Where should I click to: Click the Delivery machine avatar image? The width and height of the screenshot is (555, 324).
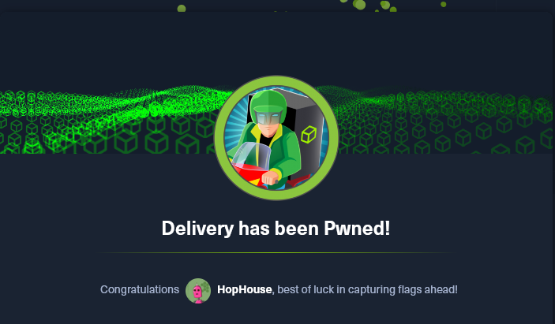click(x=276, y=138)
